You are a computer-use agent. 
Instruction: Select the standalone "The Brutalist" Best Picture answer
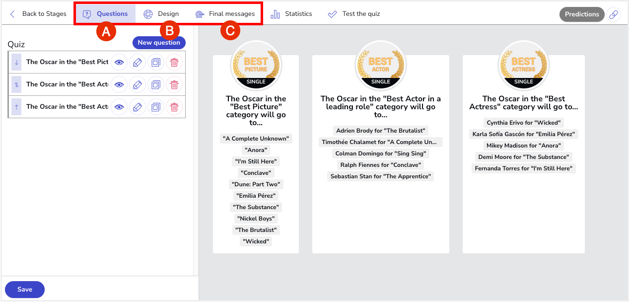tap(256, 230)
